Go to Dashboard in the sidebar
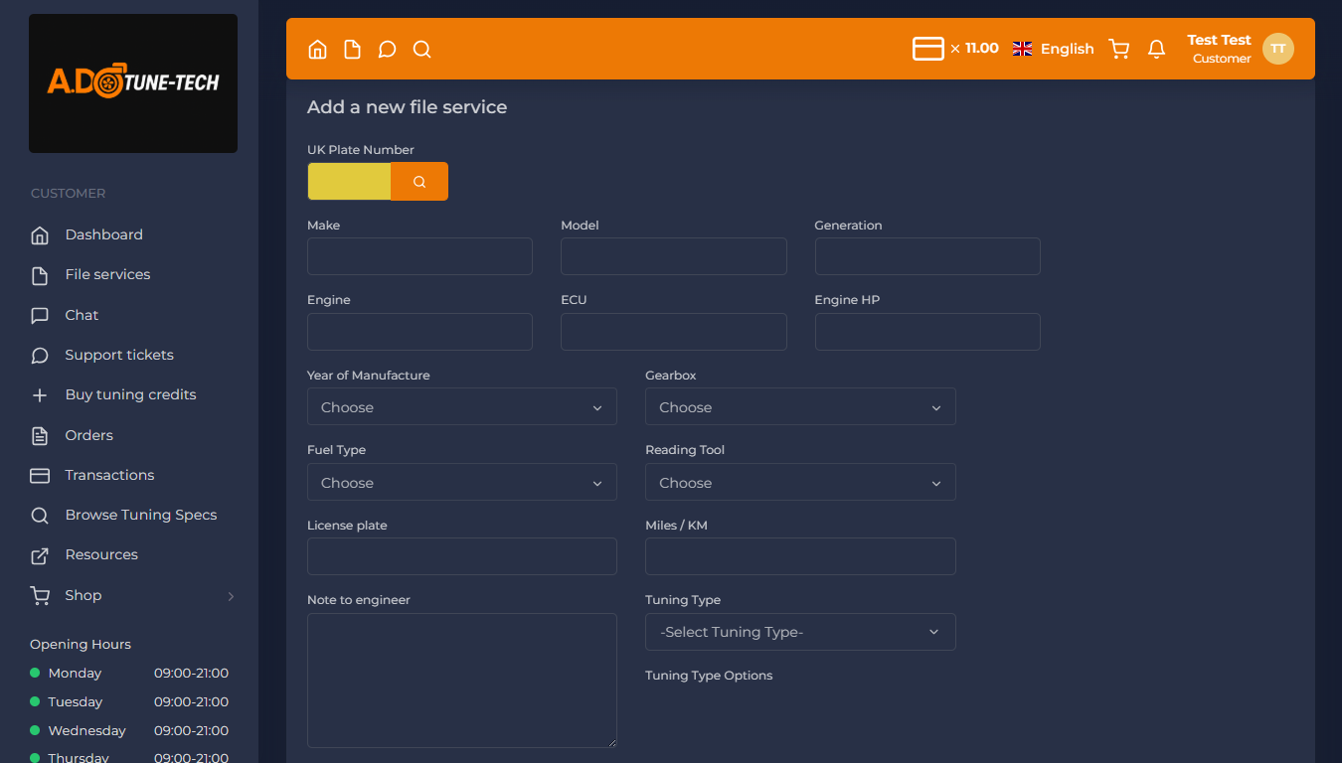Screen dimensions: 1342x763 point(104,234)
